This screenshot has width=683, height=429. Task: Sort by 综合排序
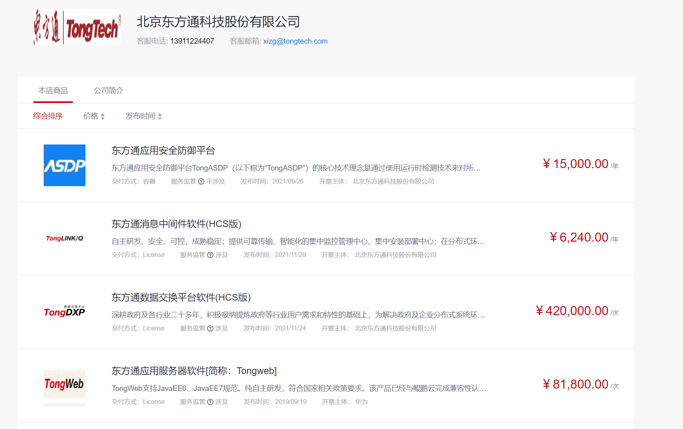click(48, 116)
